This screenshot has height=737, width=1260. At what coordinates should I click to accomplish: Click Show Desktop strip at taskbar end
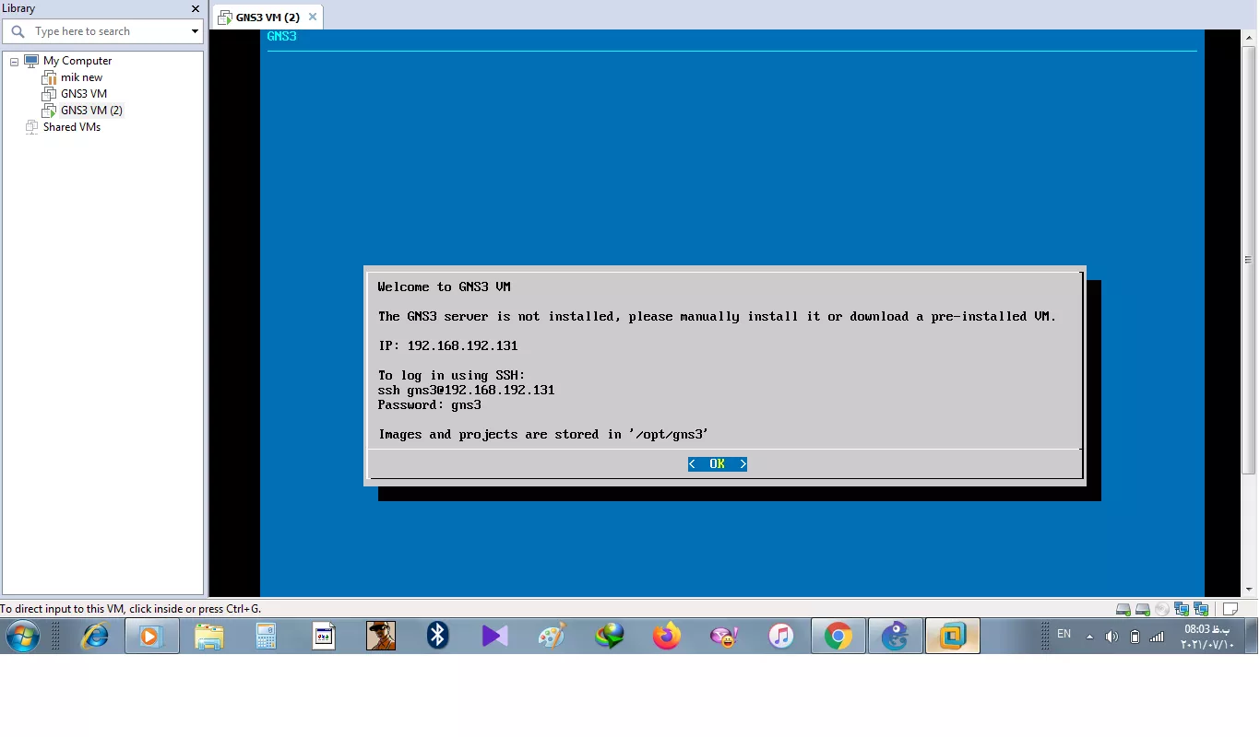[x=1251, y=636]
